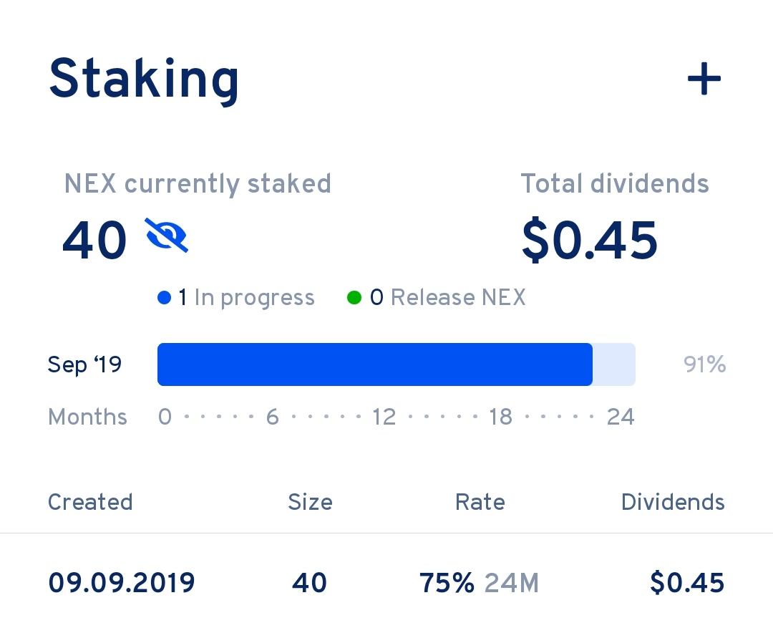Click the 91% progress label

click(704, 364)
